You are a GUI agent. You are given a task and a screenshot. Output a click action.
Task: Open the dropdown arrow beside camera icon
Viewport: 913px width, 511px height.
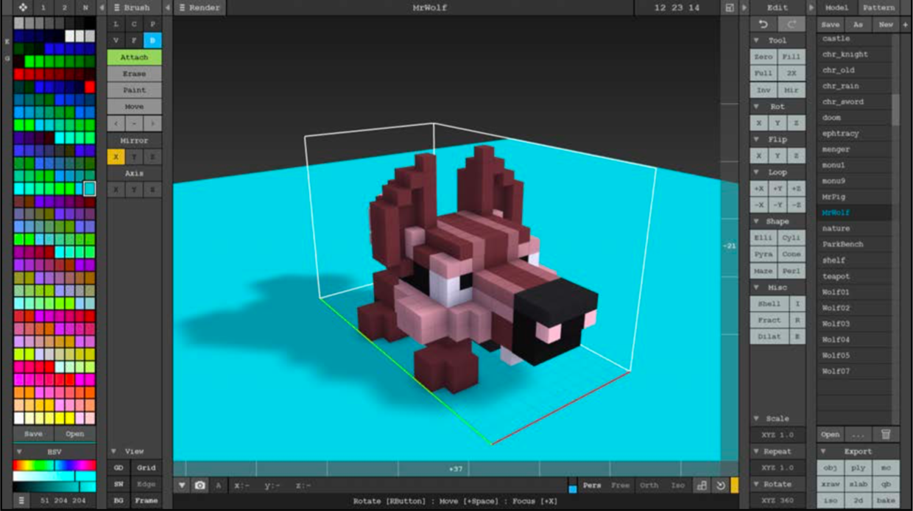pyautogui.click(x=182, y=485)
